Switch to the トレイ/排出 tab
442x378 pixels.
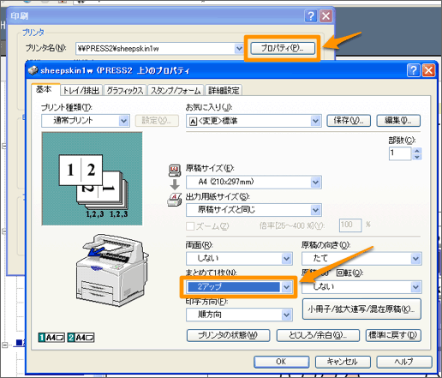coord(81,91)
